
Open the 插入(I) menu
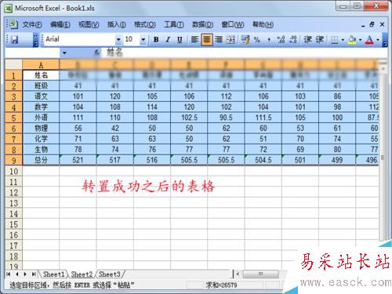[x=116, y=24]
